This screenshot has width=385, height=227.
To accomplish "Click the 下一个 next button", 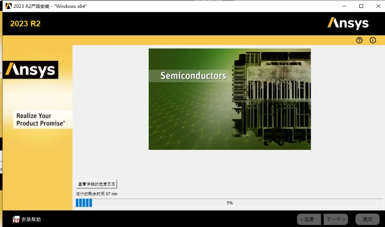I will 336,219.
